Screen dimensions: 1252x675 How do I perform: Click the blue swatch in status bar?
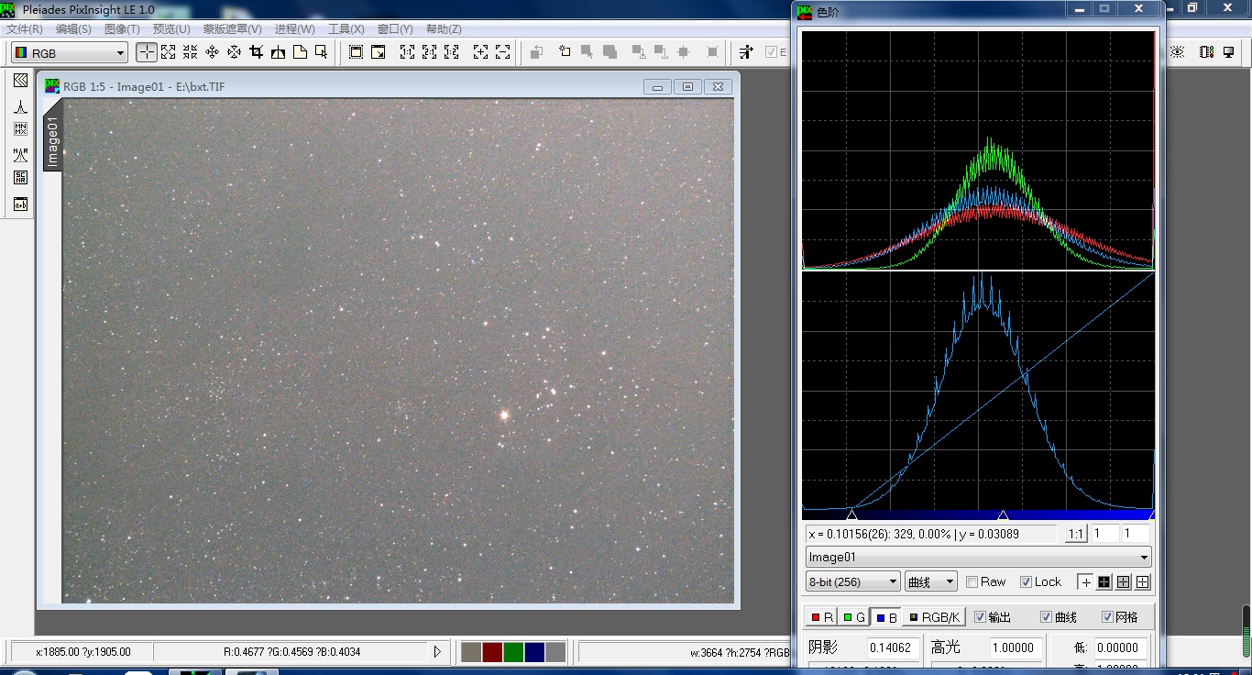(534, 652)
